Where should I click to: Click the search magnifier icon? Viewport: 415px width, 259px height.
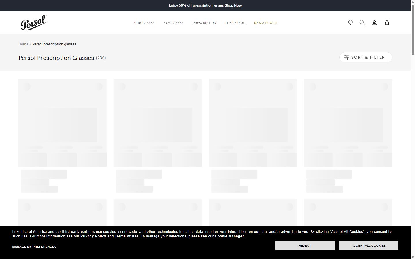coord(362,23)
